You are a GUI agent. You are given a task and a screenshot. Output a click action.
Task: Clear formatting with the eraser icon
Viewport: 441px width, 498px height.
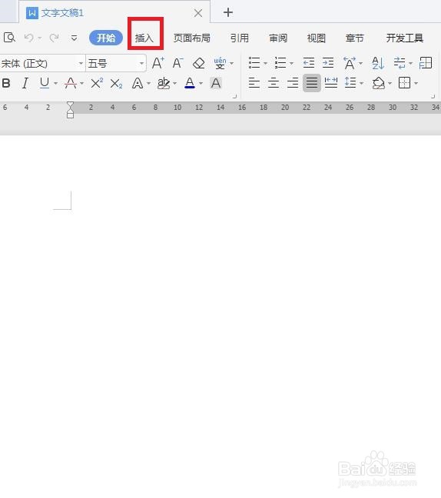[199, 63]
